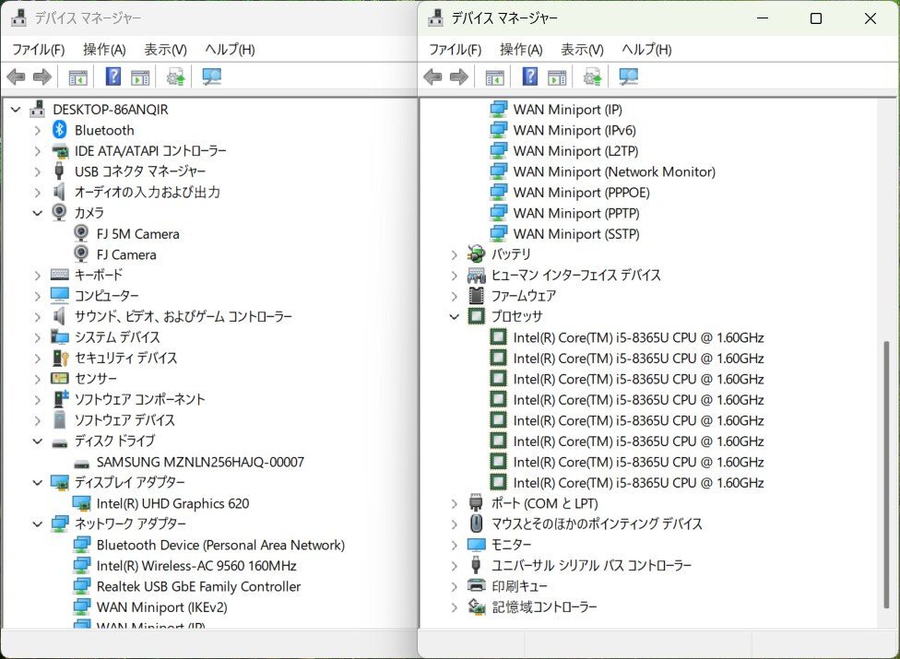The width and height of the screenshot is (900, 659).
Task: Click the device search icon on the right window
Action: (627, 76)
